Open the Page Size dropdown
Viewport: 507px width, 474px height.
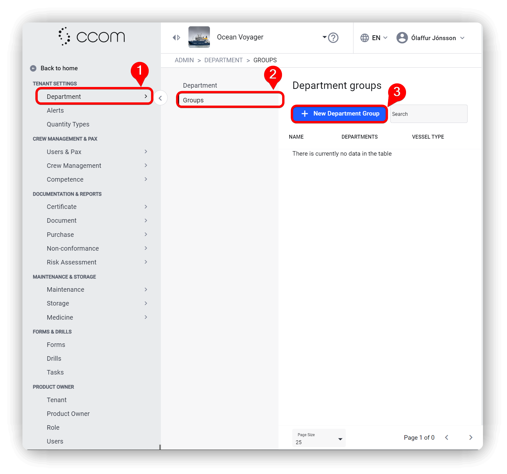coord(319,438)
